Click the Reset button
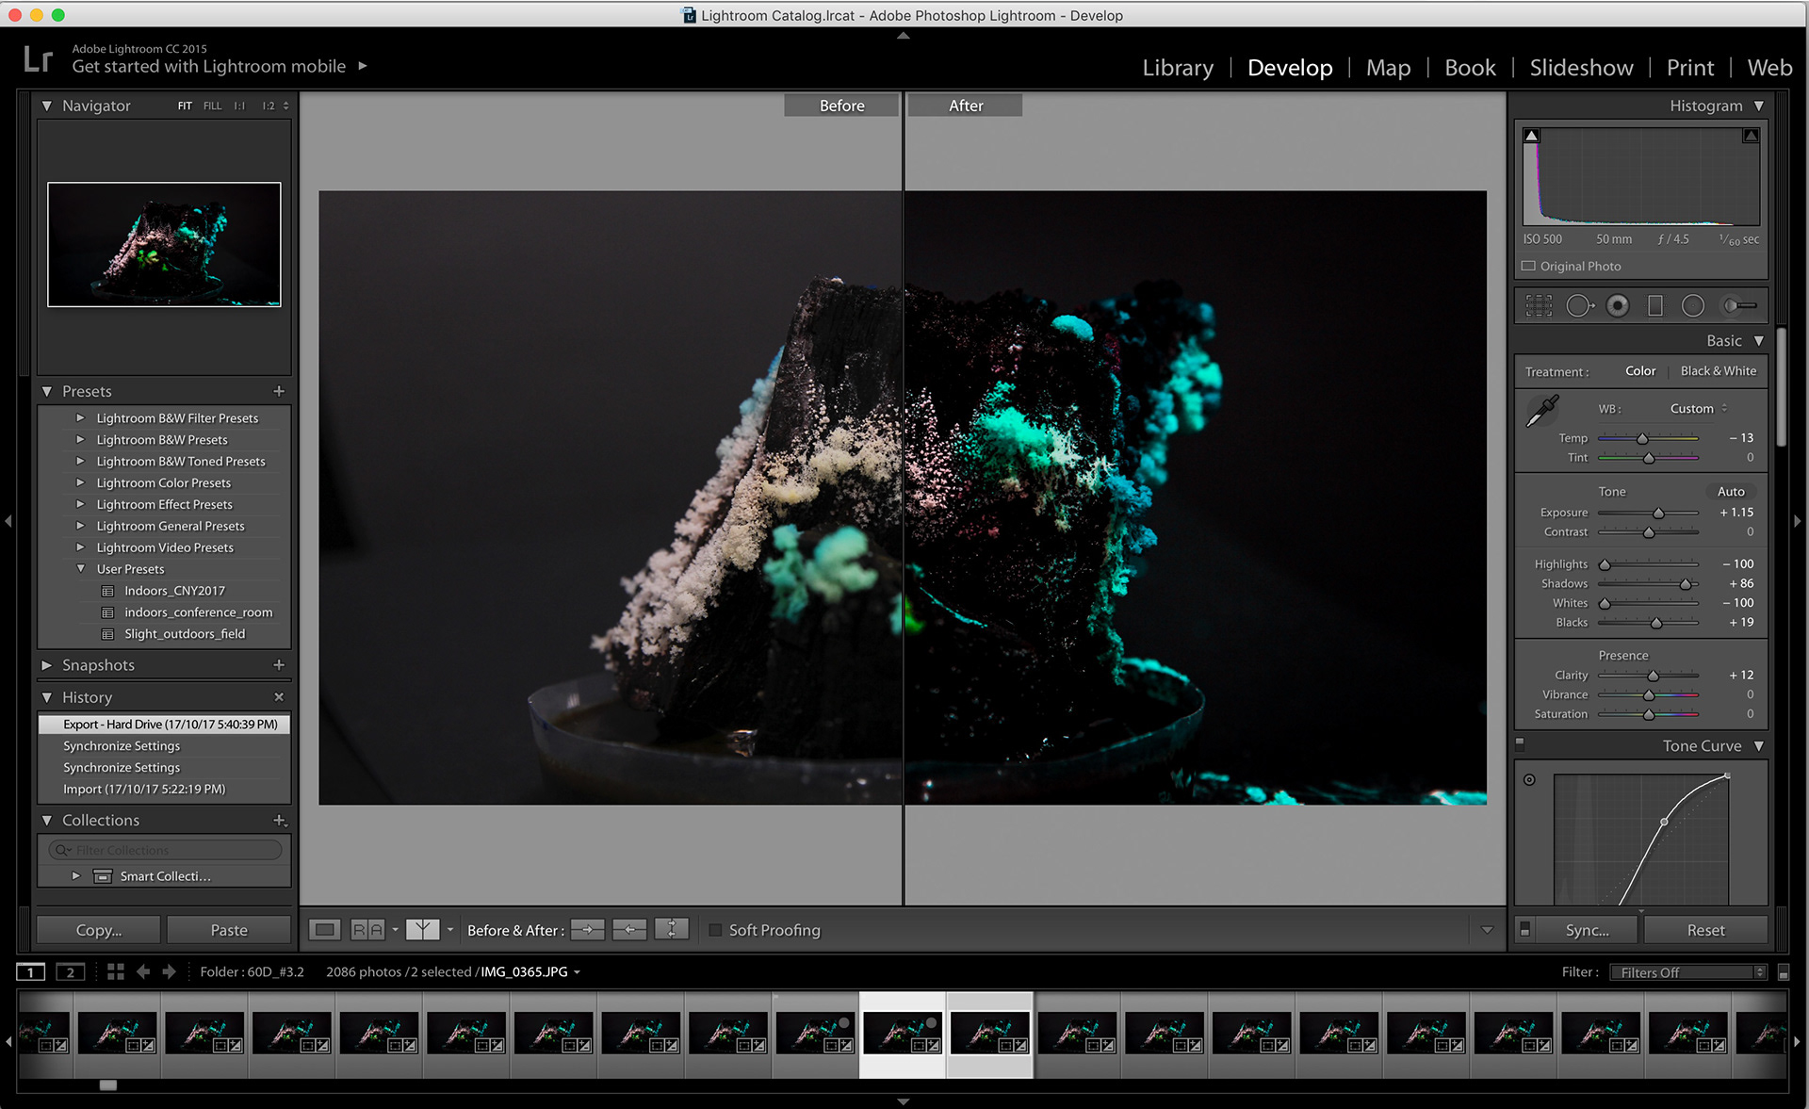This screenshot has height=1109, width=1809. click(x=1705, y=930)
